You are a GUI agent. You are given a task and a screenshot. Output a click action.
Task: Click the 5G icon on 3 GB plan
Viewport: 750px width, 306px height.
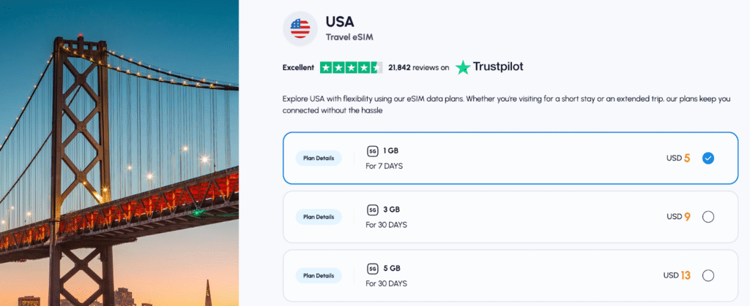[x=372, y=210]
